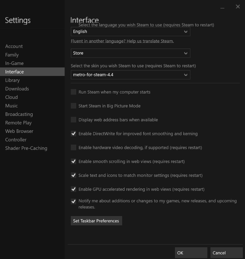This screenshot has height=259, width=245.
Task: Click Set Taskbar Preferences button
Action: (x=96, y=221)
